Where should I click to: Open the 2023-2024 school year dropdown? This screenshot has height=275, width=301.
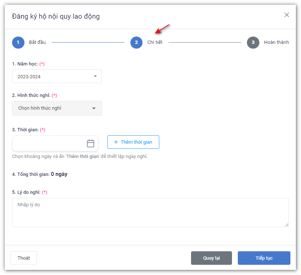[57, 76]
